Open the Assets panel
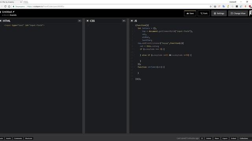 [9, 138]
